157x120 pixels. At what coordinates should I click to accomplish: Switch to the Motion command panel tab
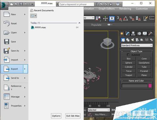click(x=139, y=34)
